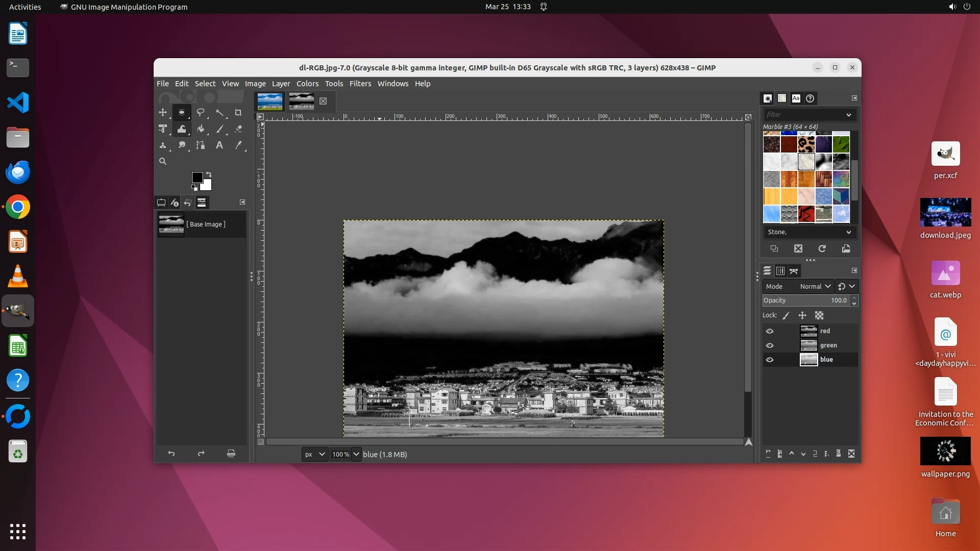Expand the zoom 100% dropdown
Viewport: 980px width, 551px height.
coord(356,454)
